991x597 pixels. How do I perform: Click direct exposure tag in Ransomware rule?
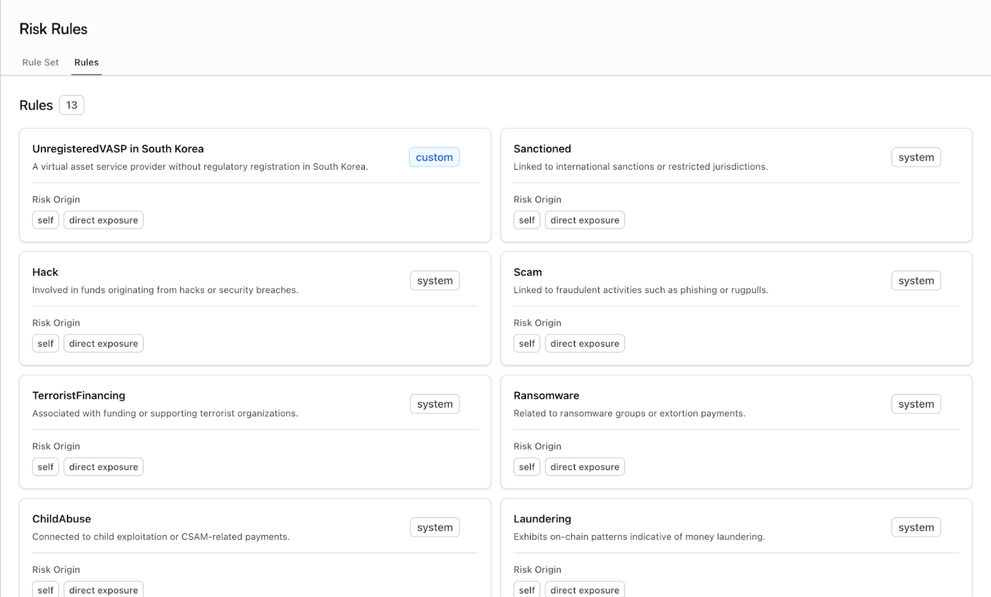[584, 467]
